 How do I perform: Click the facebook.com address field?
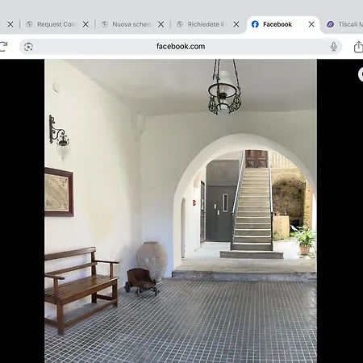tap(181, 47)
